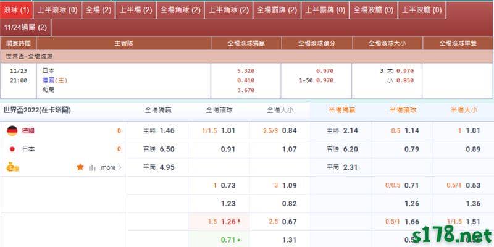This screenshot has width=494, height=247.
Task: Switch to 上半罰牌 (0) tab
Action: [x=325, y=10]
